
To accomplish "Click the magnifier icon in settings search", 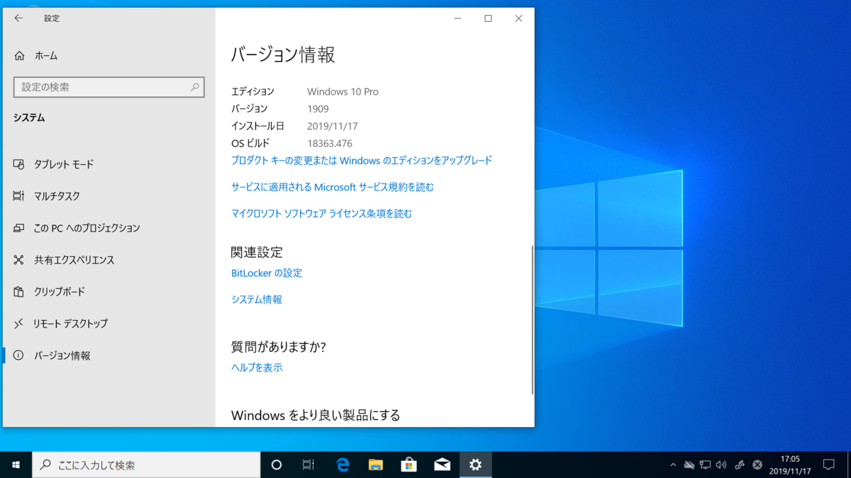I will pyautogui.click(x=194, y=87).
